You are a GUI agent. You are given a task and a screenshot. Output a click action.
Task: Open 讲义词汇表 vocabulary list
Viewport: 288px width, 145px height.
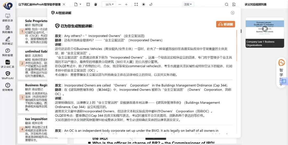[x=7, y=64]
